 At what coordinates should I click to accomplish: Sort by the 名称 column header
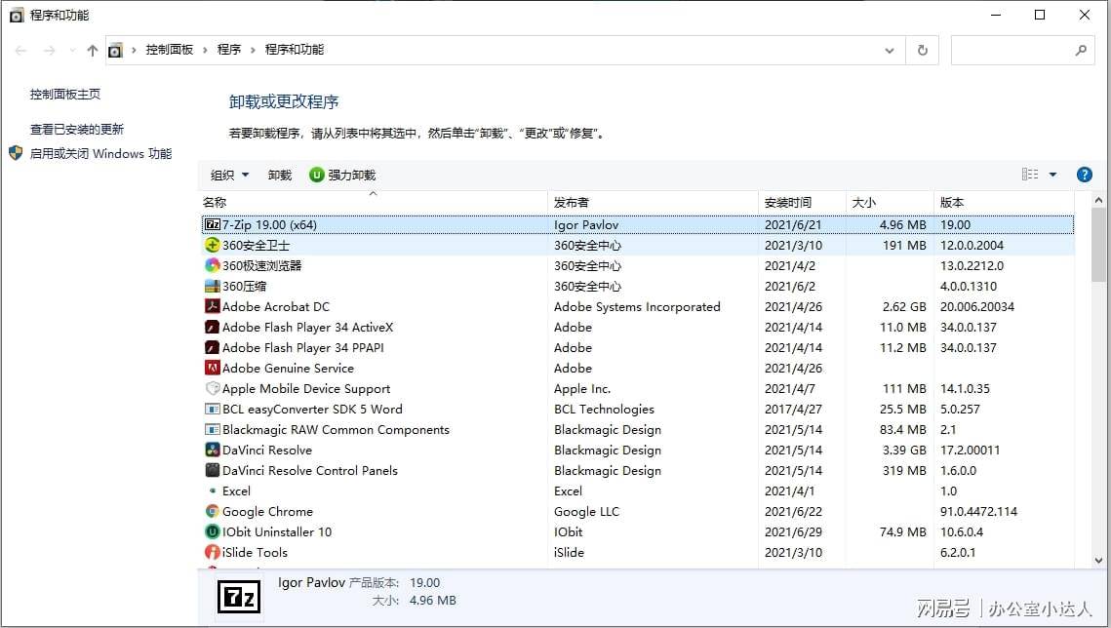pyautogui.click(x=373, y=203)
